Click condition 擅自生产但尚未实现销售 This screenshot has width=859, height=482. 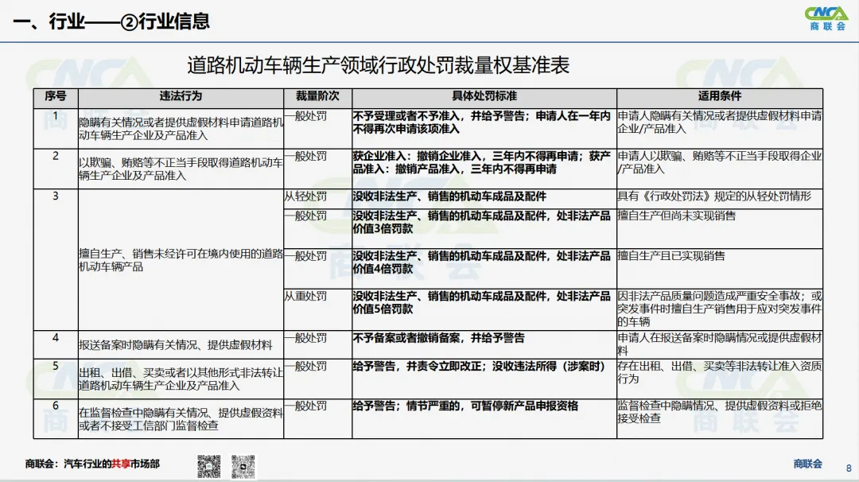point(677,216)
